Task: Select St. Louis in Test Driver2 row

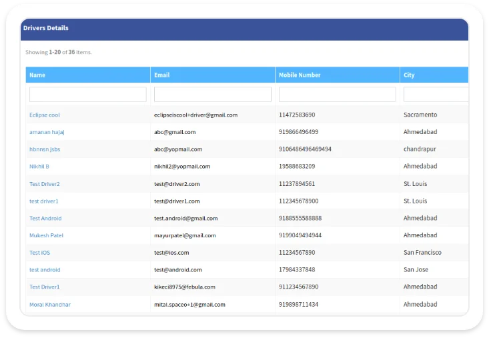Action: (x=415, y=184)
